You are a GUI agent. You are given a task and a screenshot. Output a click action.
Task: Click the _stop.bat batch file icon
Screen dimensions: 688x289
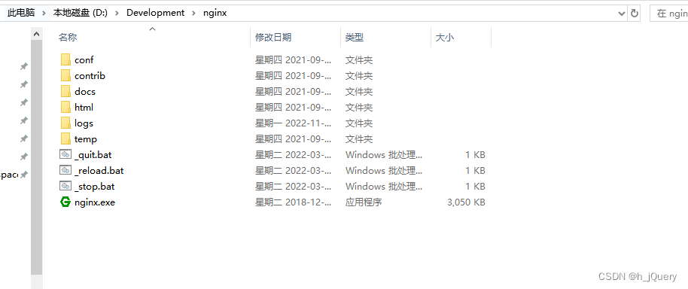[65, 186]
